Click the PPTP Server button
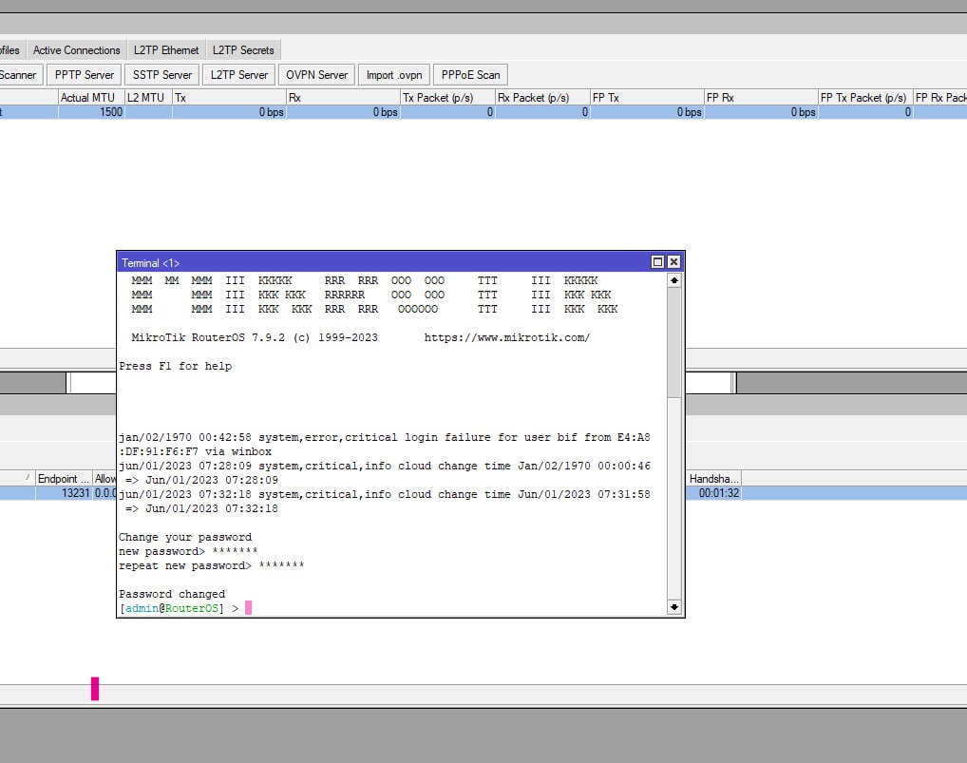 [84, 75]
